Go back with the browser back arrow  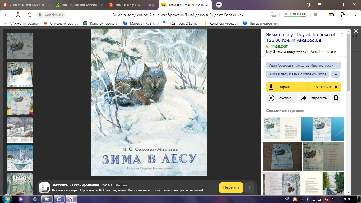[x=6, y=15]
